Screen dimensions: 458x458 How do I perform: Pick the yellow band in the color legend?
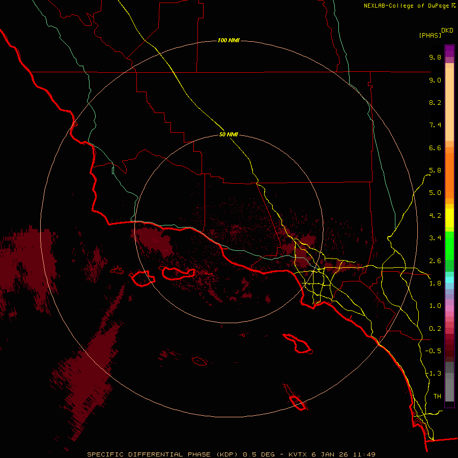point(449,218)
